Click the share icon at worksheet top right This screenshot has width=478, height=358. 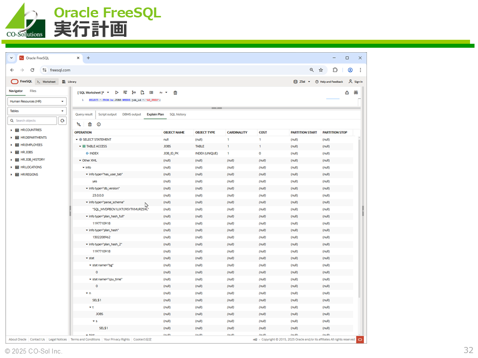coord(347,92)
